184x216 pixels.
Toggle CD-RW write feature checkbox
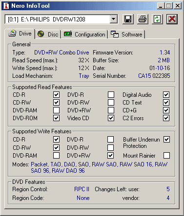click(56, 147)
